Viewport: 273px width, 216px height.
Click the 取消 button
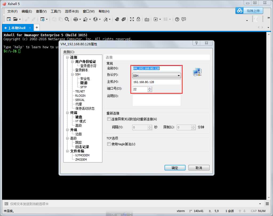click(x=199, y=168)
